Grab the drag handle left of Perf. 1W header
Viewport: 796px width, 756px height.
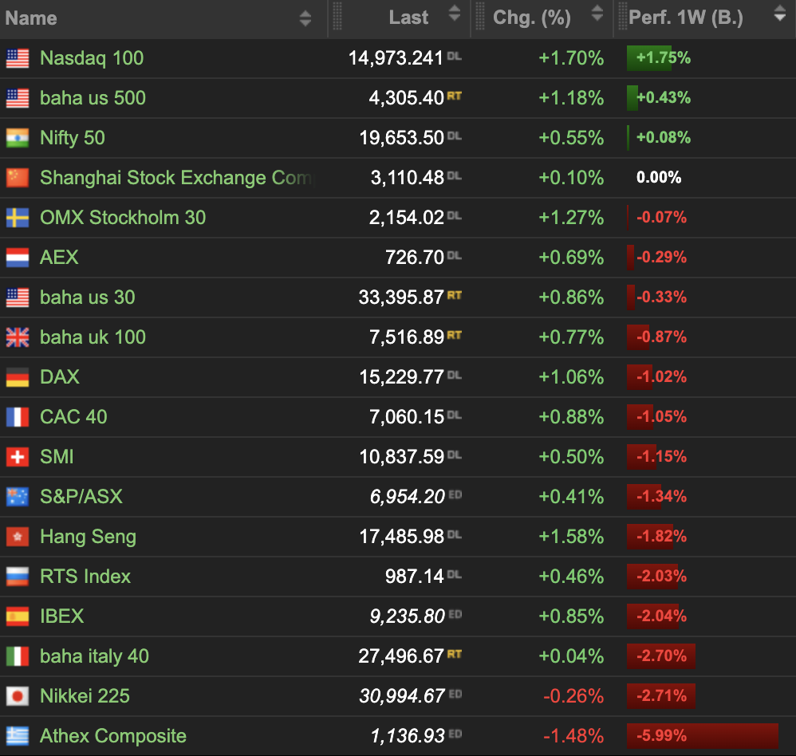622,17
